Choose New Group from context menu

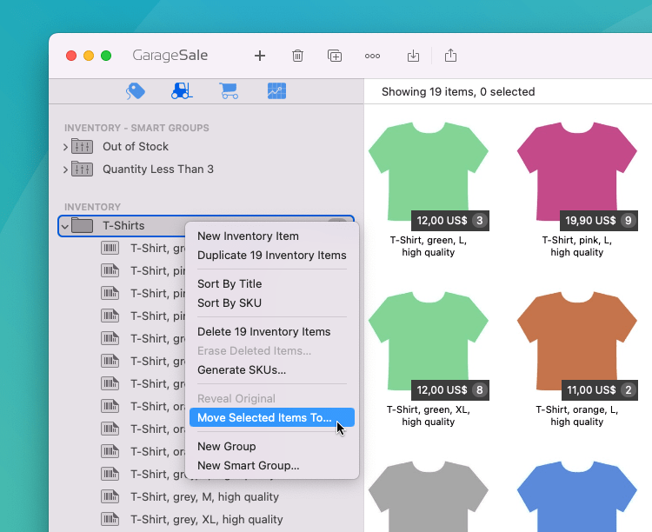272,446
